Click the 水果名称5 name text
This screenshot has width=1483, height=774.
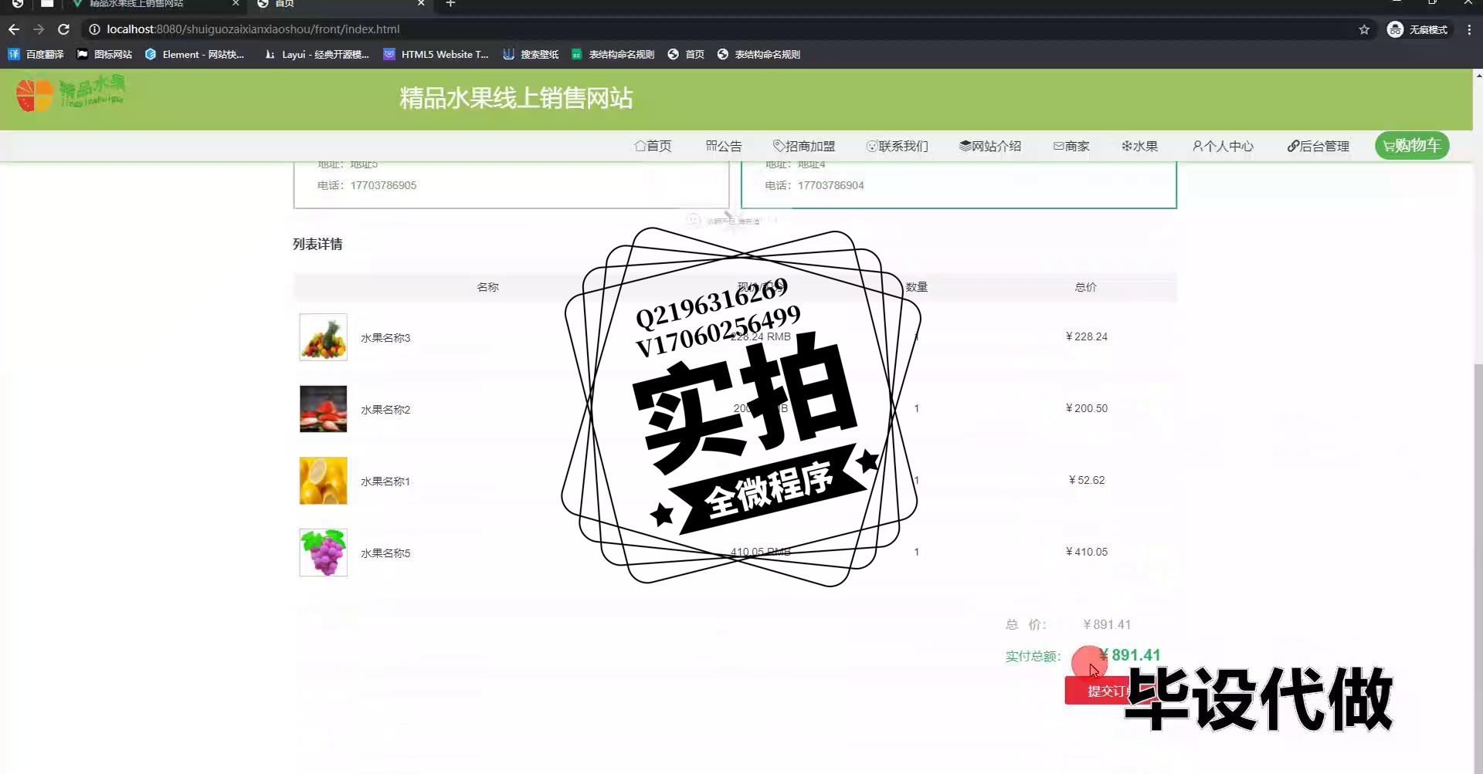(385, 553)
